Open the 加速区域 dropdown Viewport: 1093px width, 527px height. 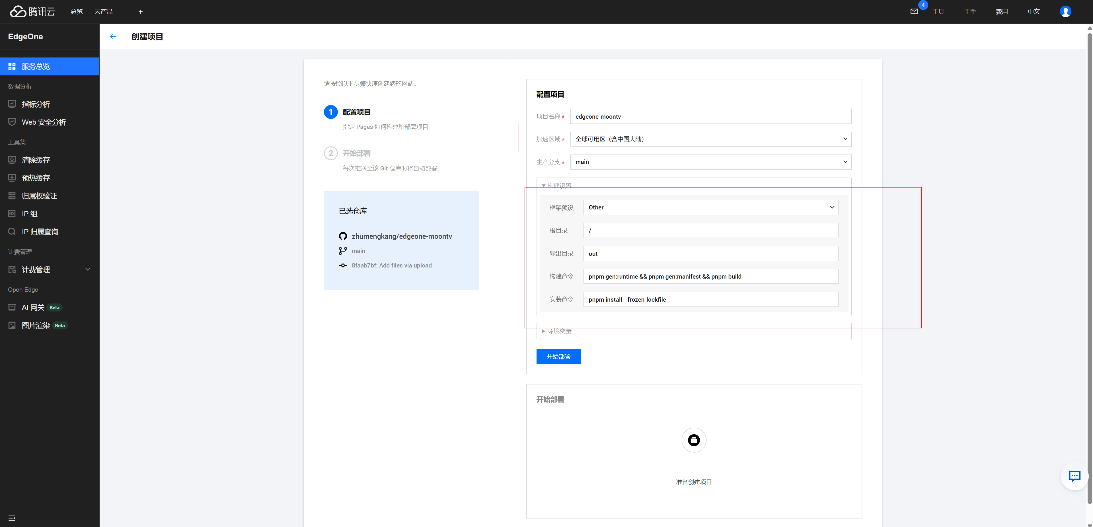tap(710, 139)
